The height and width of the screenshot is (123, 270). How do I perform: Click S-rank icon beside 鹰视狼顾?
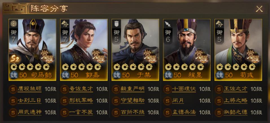pos(13,89)
